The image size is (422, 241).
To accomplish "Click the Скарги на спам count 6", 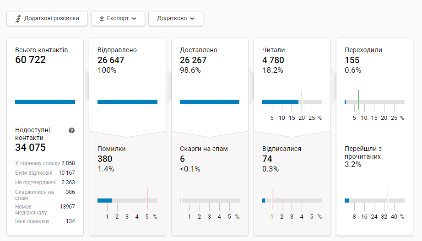I will 183,159.
